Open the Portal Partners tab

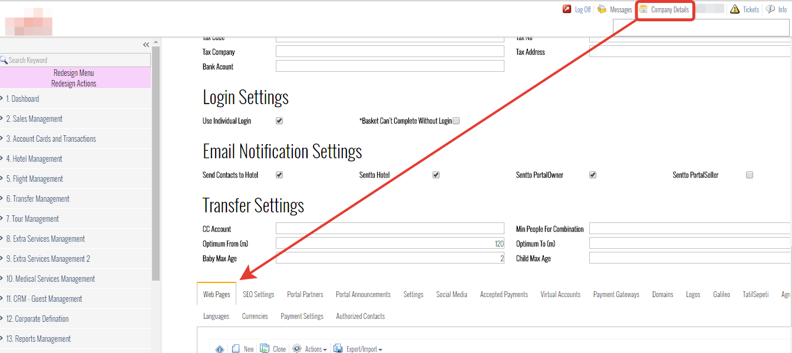pos(305,294)
